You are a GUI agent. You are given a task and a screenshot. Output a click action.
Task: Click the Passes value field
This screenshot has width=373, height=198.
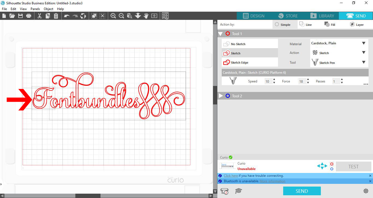336,81
